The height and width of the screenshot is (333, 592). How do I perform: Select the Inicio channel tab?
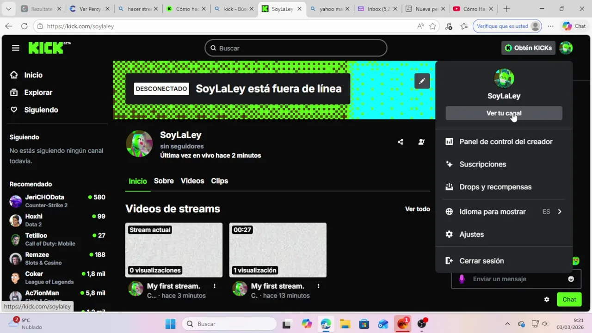(x=138, y=181)
